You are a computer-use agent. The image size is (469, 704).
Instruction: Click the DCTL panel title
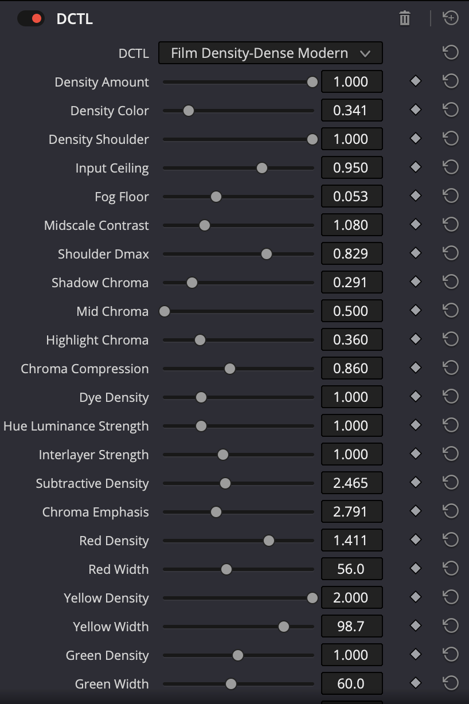click(x=75, y=18)
